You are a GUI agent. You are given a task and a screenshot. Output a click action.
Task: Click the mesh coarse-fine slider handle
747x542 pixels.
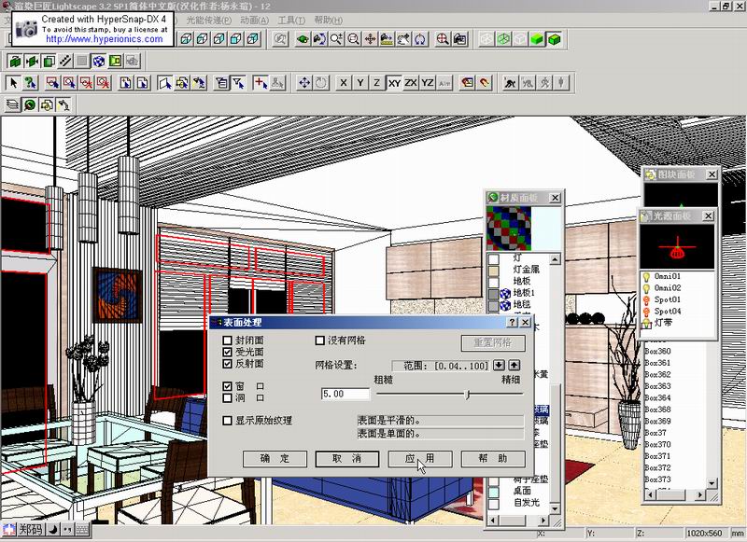point(468,394)
